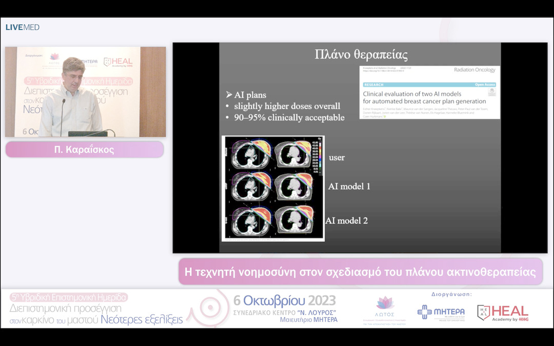Click the crest icon on the research paper
The image size is (554, 346).
tap(491, 92)
